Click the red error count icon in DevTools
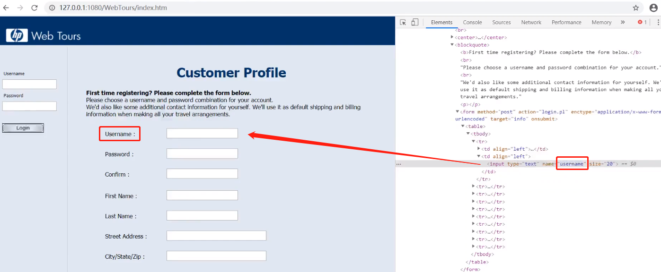 point(642,22)
